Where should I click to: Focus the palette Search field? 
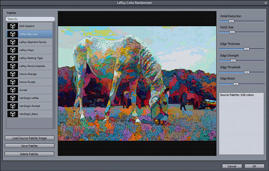tap(30, 19)
